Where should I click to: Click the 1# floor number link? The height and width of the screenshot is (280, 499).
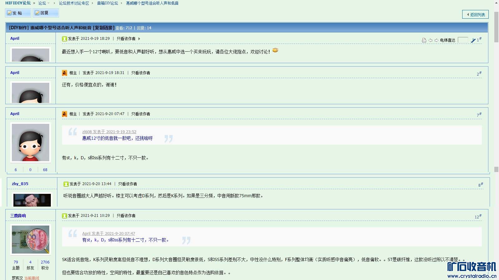tap(479, 40)
